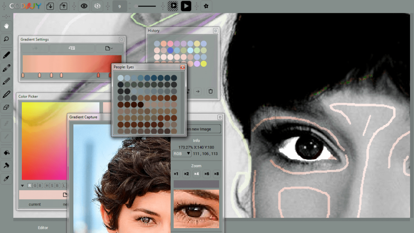Switch to the Editor tab at bottom

pos(43,228)
